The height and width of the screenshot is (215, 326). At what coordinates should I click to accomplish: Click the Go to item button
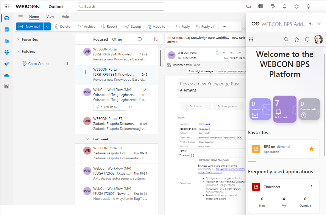coord(196,106)
